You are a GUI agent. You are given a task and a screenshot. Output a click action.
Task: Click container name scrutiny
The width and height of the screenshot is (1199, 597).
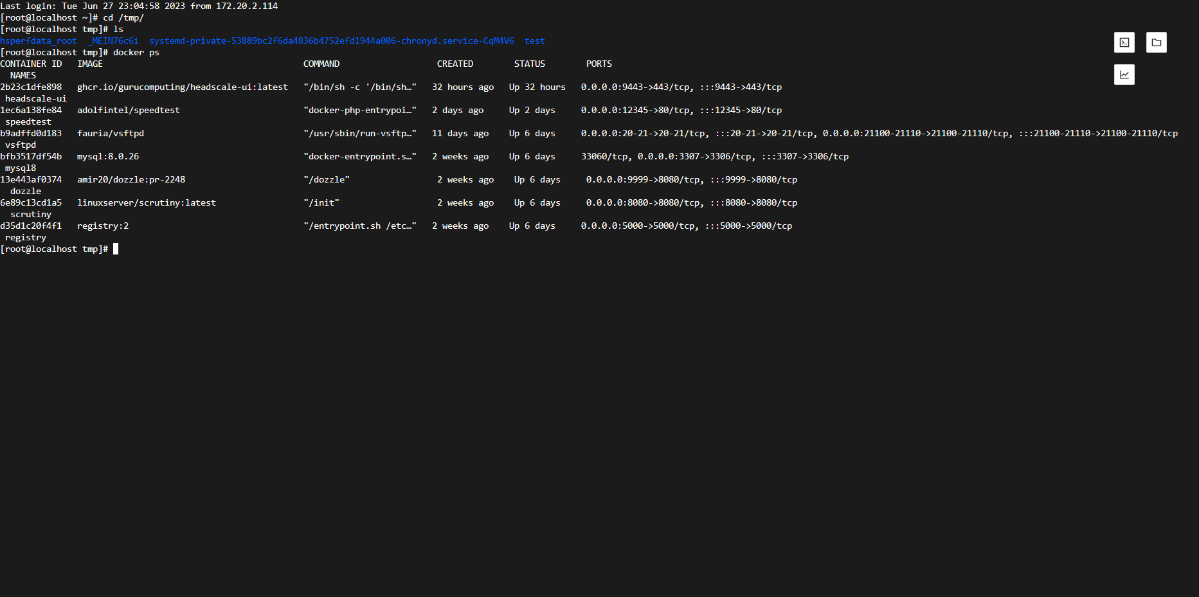click(x=31, y=214)
